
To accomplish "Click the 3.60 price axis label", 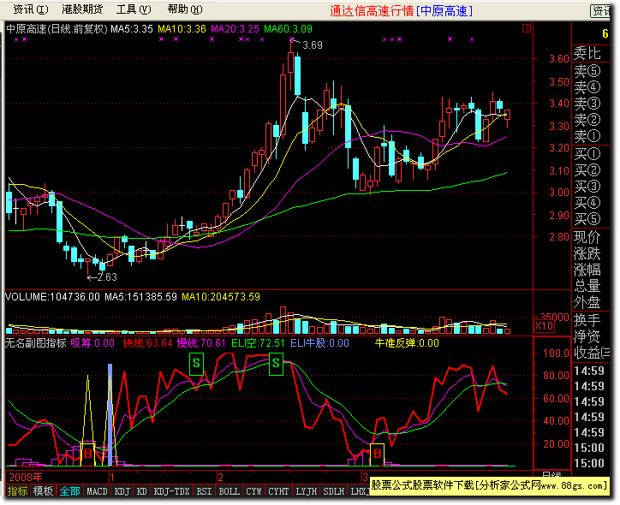I will tap(558, 59).
